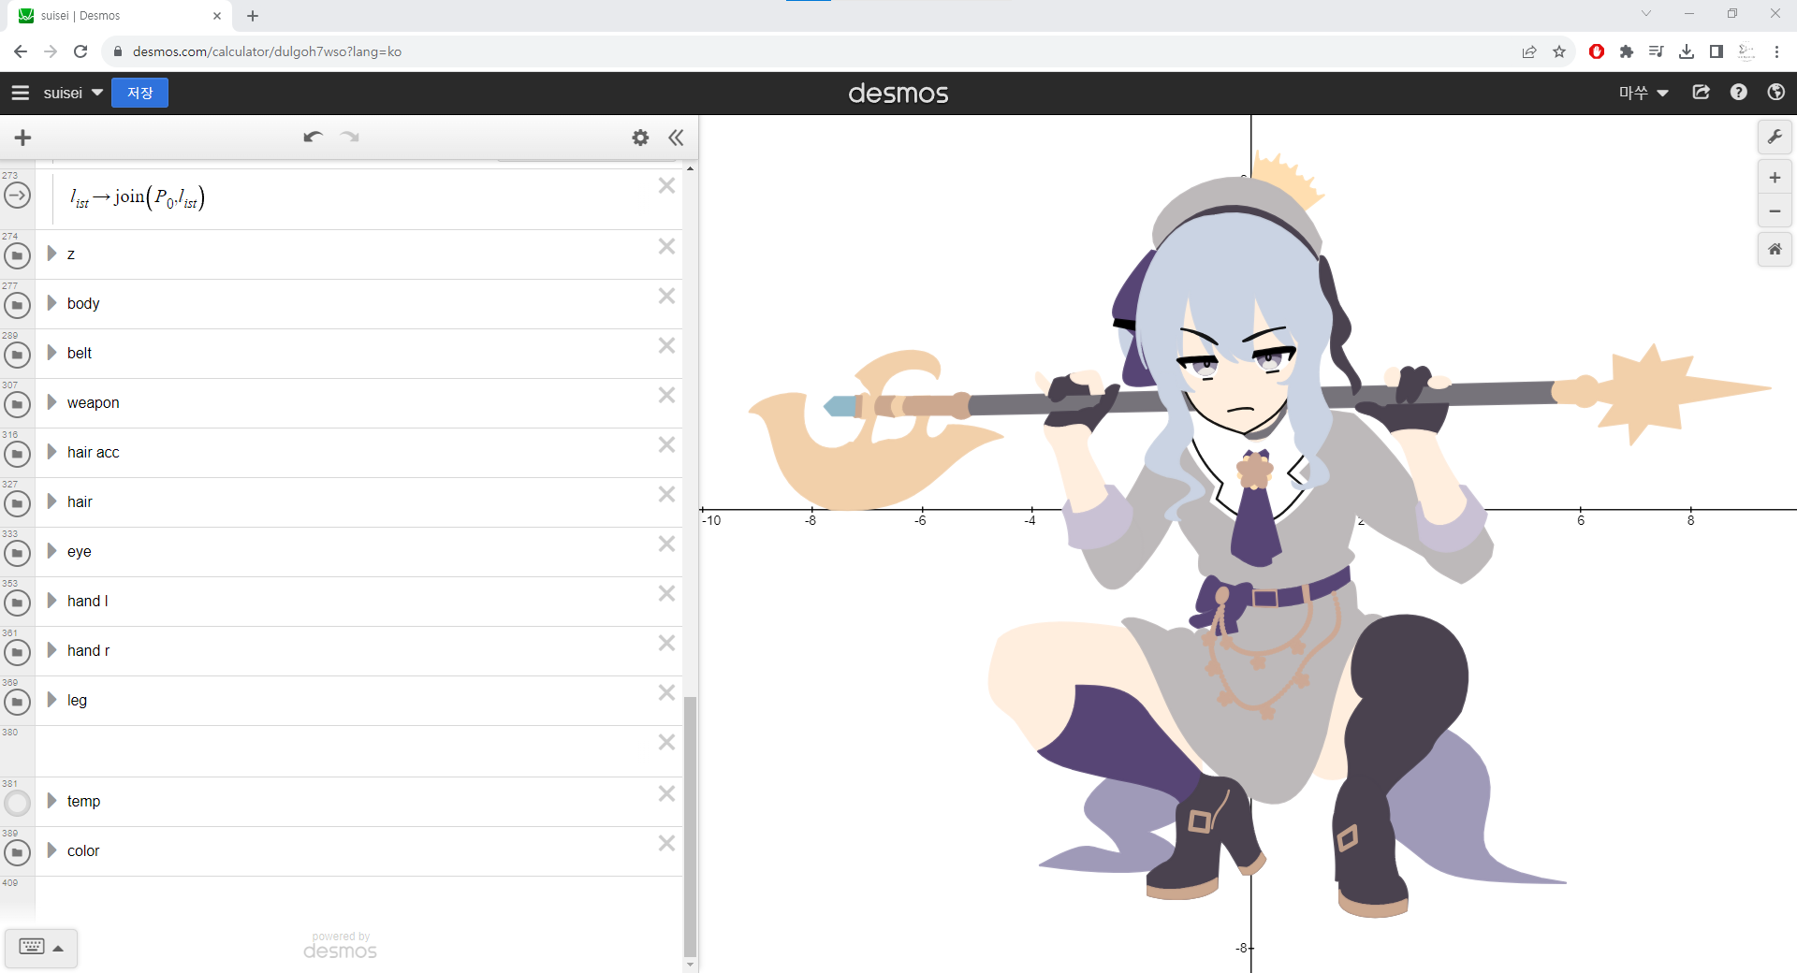This screenshot has width=1797, height=973.
Task: Delete the z folder
Action: click(x=666, y=246)
